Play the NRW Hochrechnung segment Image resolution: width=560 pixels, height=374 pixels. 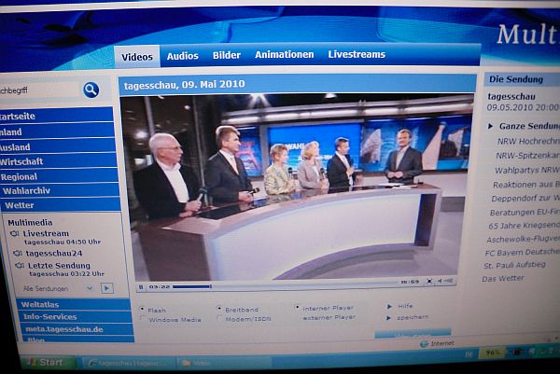[x=528, y=142]
